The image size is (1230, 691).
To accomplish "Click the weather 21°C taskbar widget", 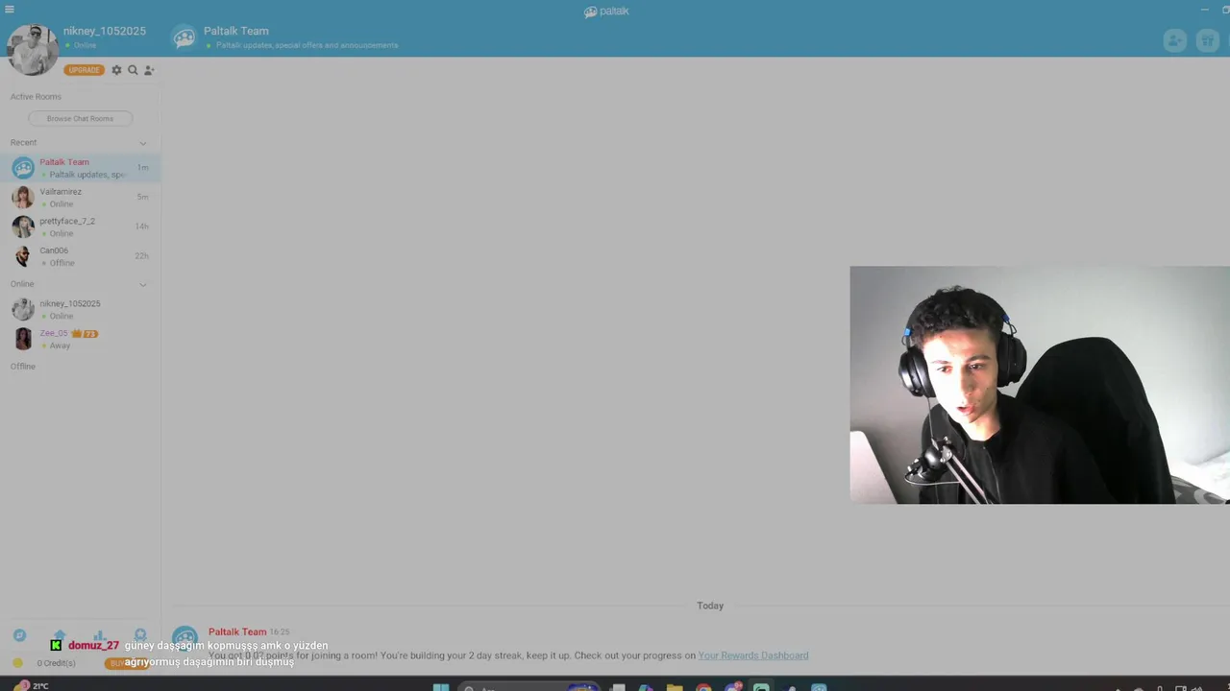I will click(x=31, y=685).
